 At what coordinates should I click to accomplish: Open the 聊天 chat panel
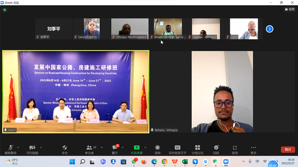(x=115, y=149)
